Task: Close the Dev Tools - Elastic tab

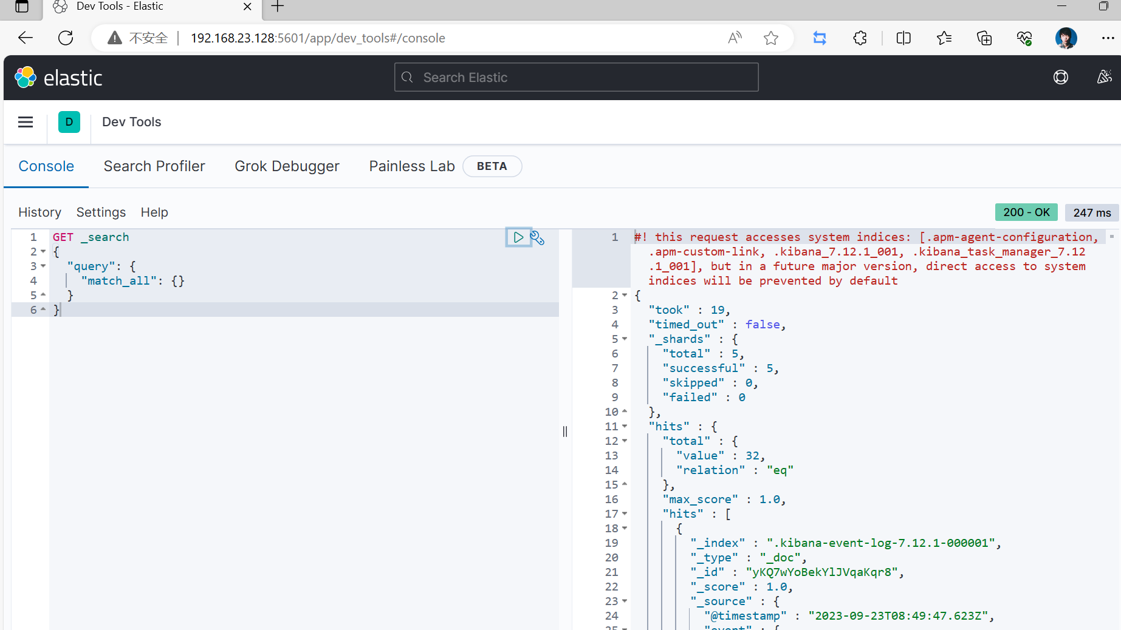Action: click(247, 7)
